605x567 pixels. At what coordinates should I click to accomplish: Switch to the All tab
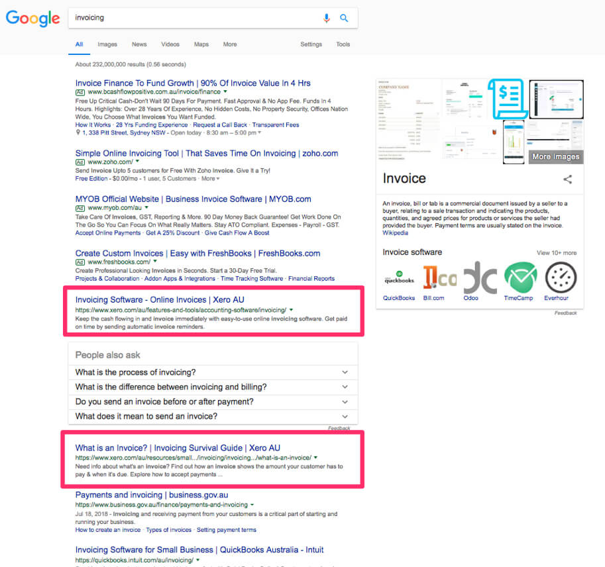79,44
